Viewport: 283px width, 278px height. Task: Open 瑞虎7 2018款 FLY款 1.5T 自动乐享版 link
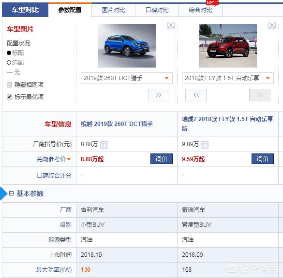click(x=227, y=124)
